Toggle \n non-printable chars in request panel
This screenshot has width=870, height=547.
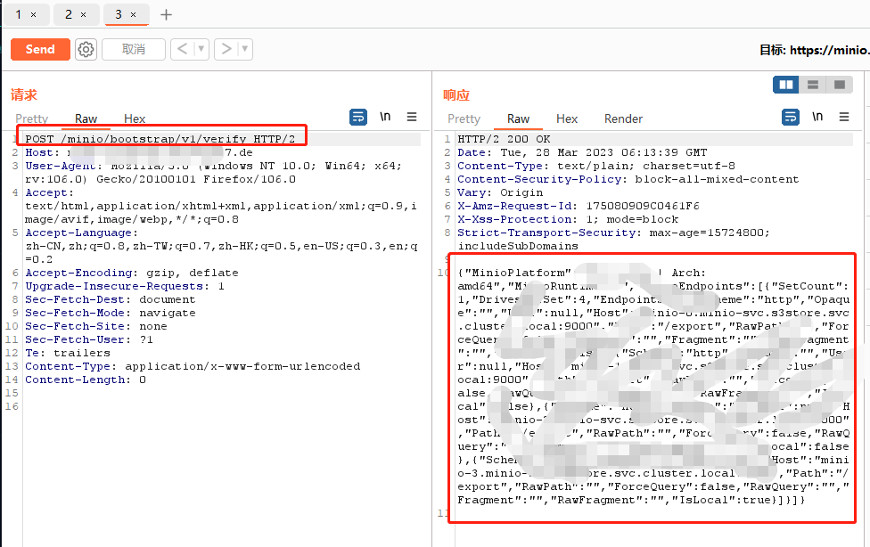[385, 117]
